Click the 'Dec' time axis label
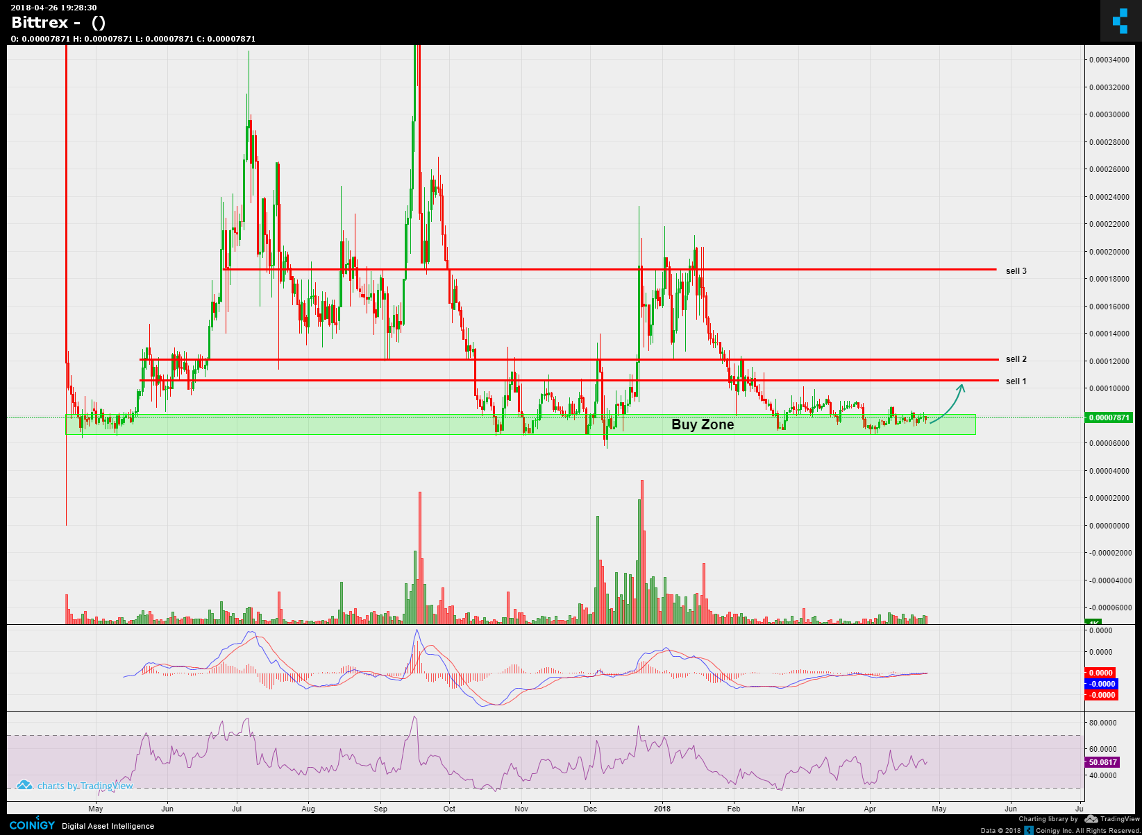1142x835 pixels. [590, 809]
